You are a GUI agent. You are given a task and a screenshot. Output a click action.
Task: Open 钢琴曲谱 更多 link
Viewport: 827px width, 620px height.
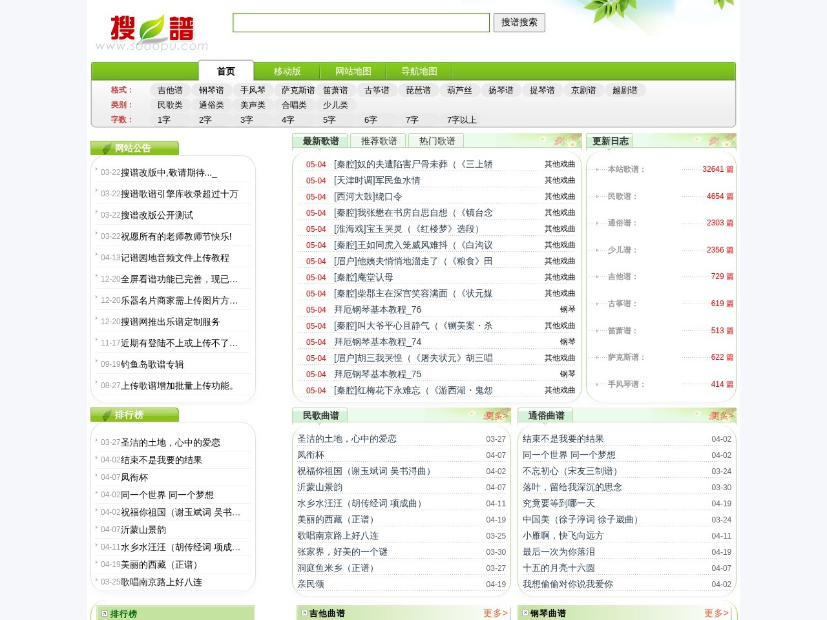(717, 613)
